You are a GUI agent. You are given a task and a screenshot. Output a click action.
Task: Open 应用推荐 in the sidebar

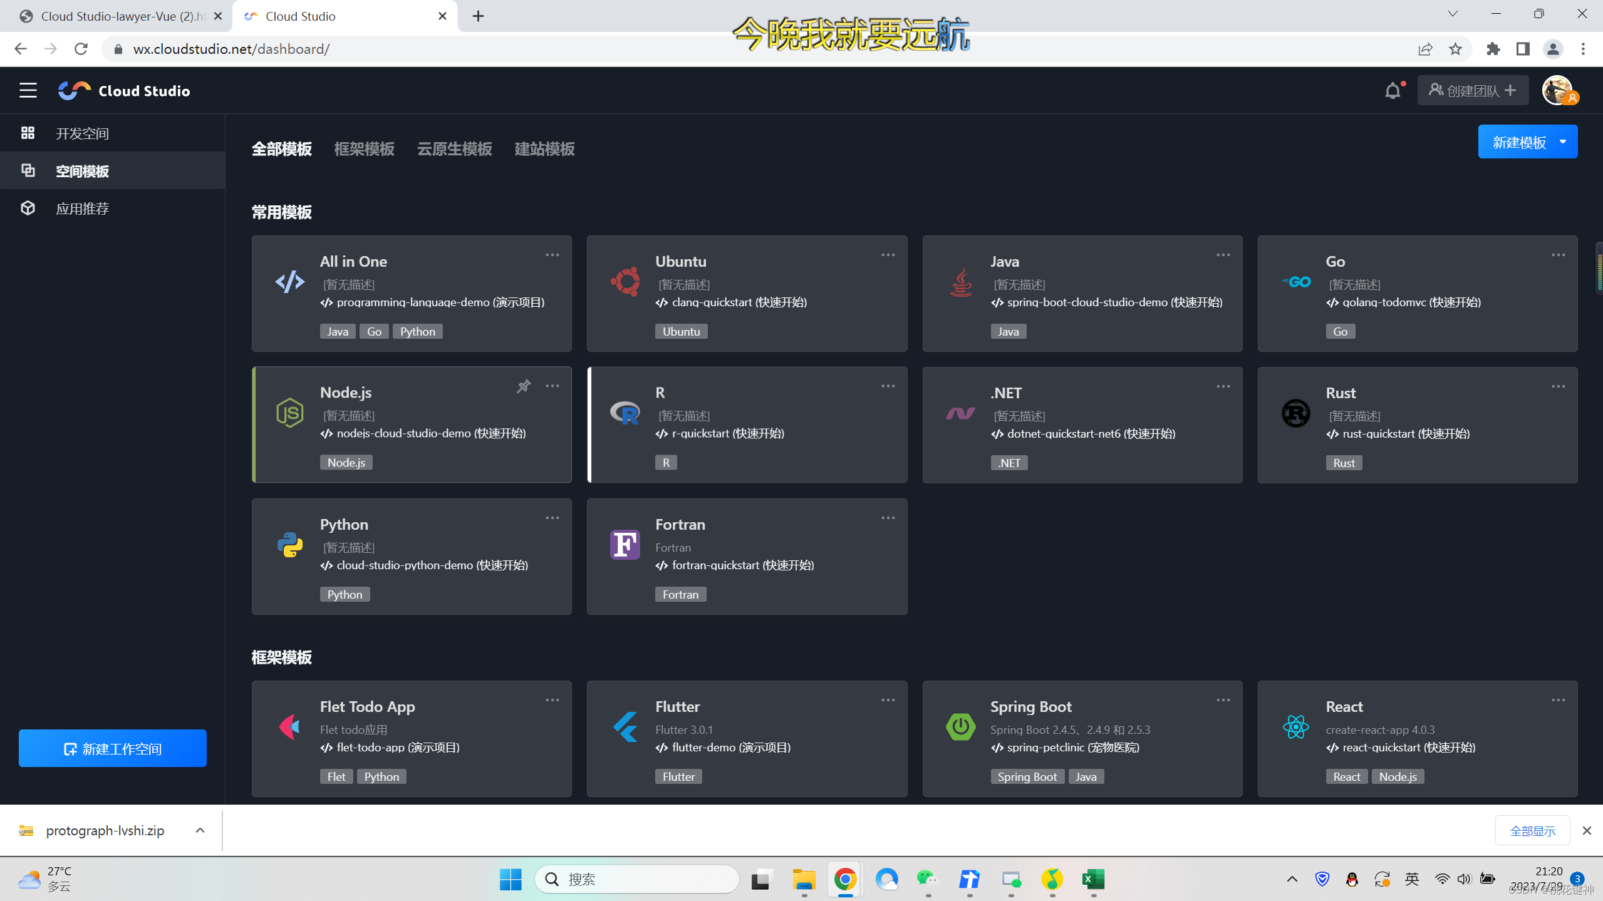(x=82, y=209)
